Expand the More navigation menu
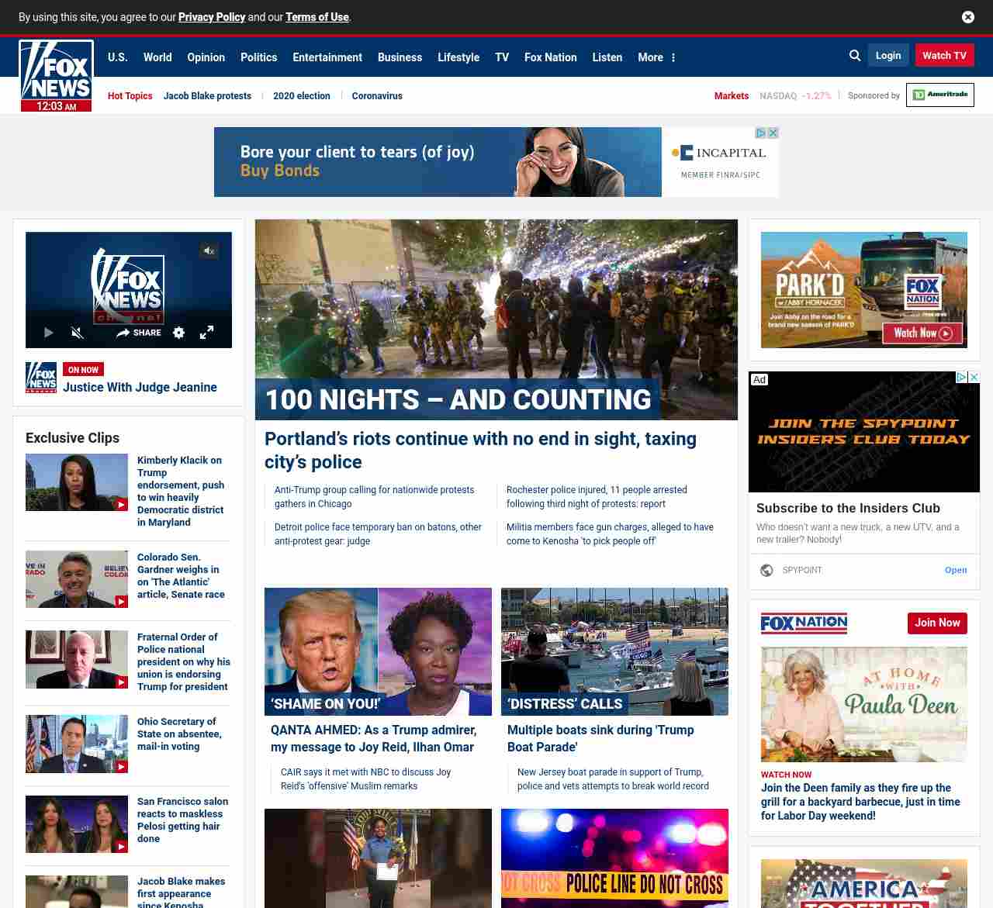The height and width of the screenshot is (908, 993). click(656, 57)
